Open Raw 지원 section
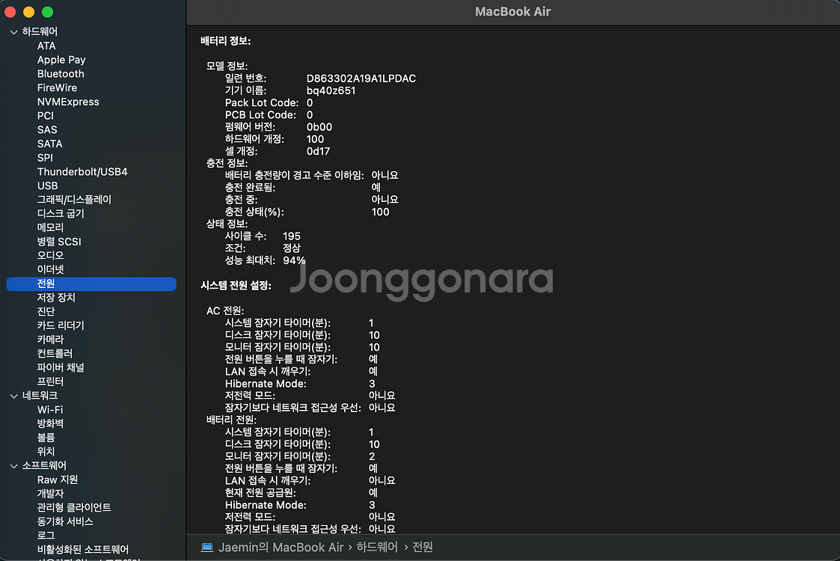This screenshot has height=561, width=840. 58,479
